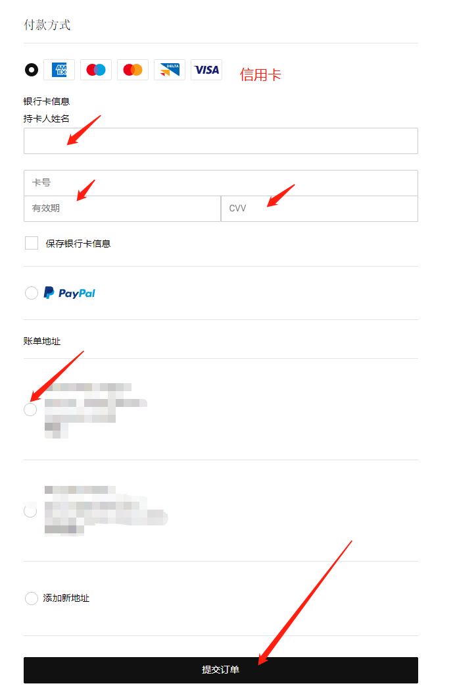The width and height of the screenshot is (455, 692).
Task: Select the credit card payment radio button
Action: tap(32, 70)
